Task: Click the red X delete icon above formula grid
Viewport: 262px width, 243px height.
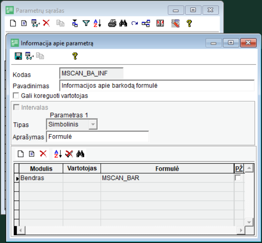Action: 43,154
